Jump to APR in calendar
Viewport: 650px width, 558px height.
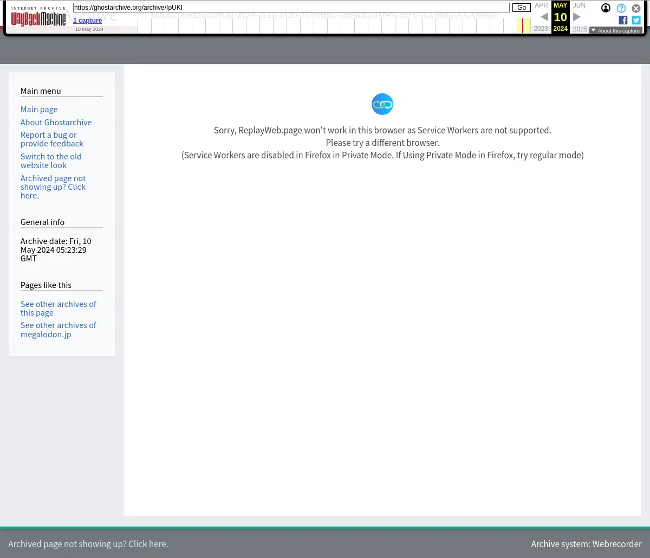[x=541, y=5]
